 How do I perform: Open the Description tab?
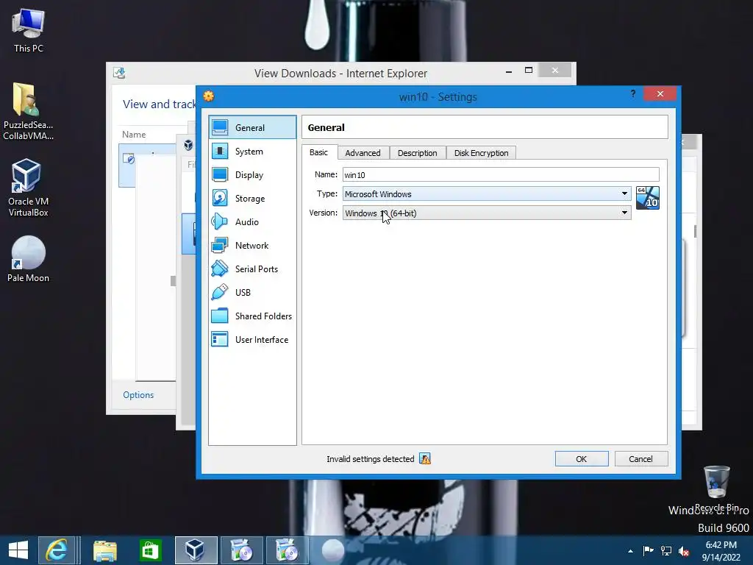[x=418, y=153]
